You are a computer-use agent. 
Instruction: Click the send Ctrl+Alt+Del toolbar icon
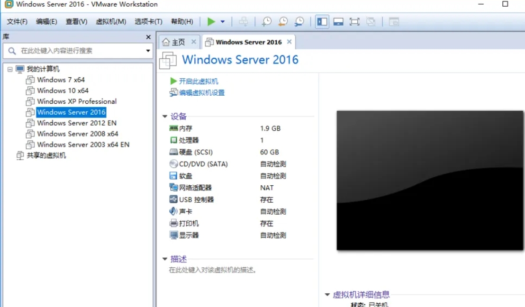click(x=244, y=22)
